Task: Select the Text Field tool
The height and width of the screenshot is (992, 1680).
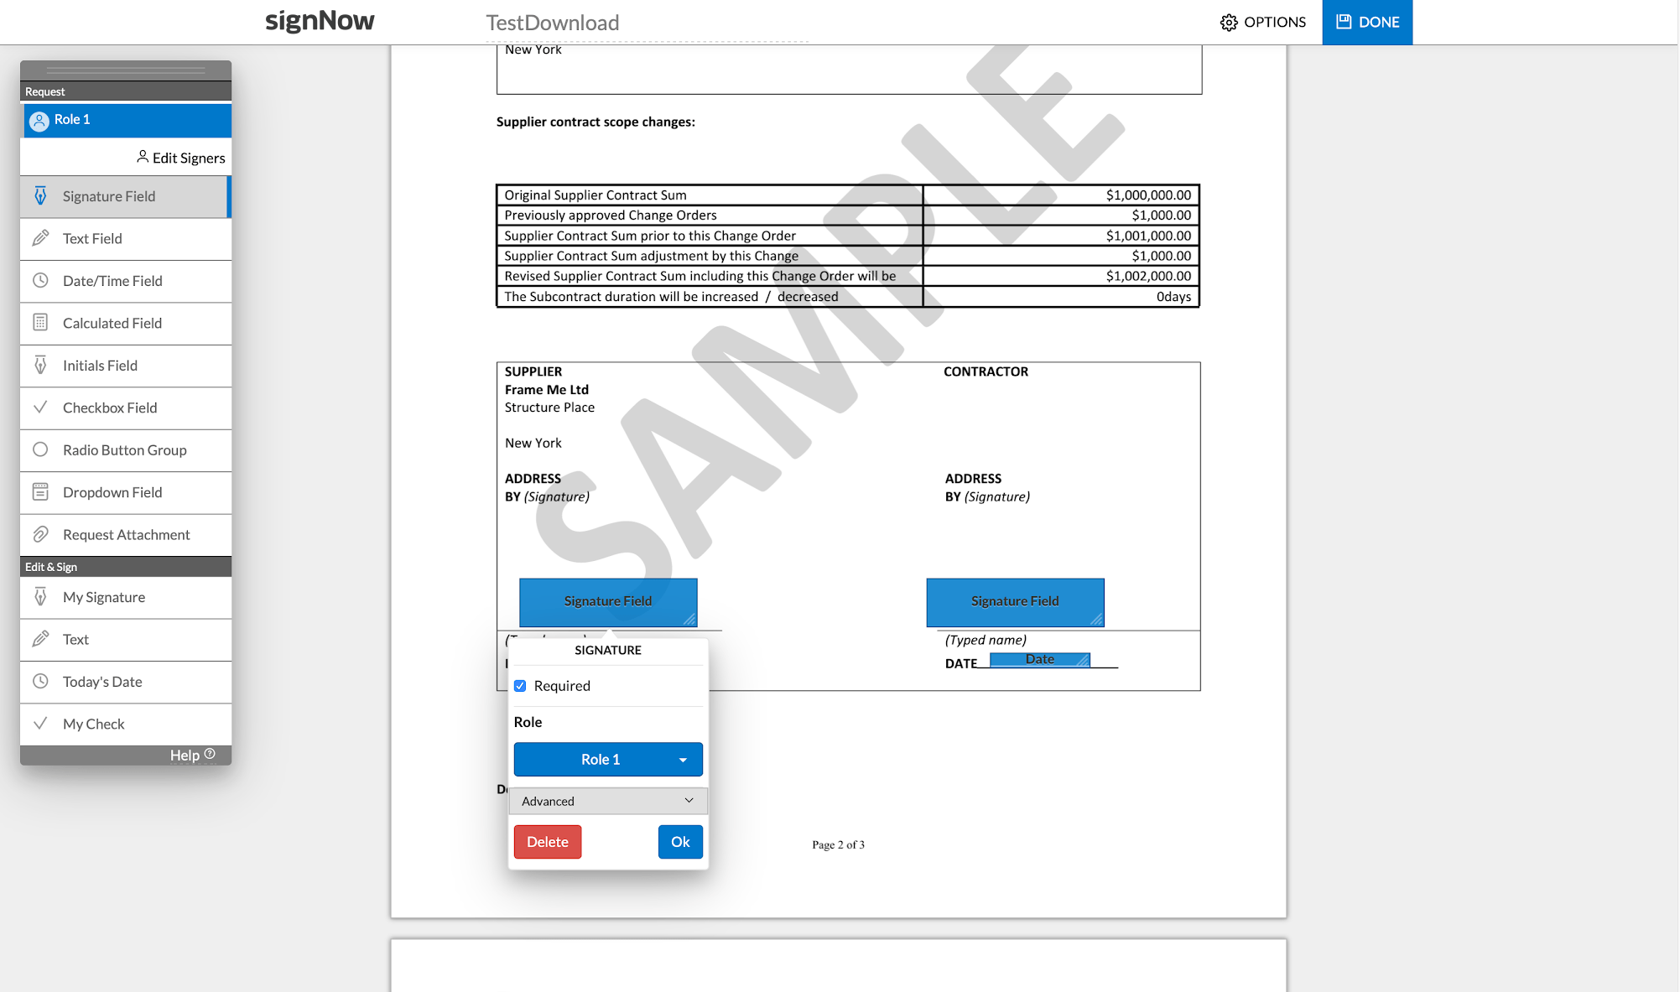Action: 127,237
